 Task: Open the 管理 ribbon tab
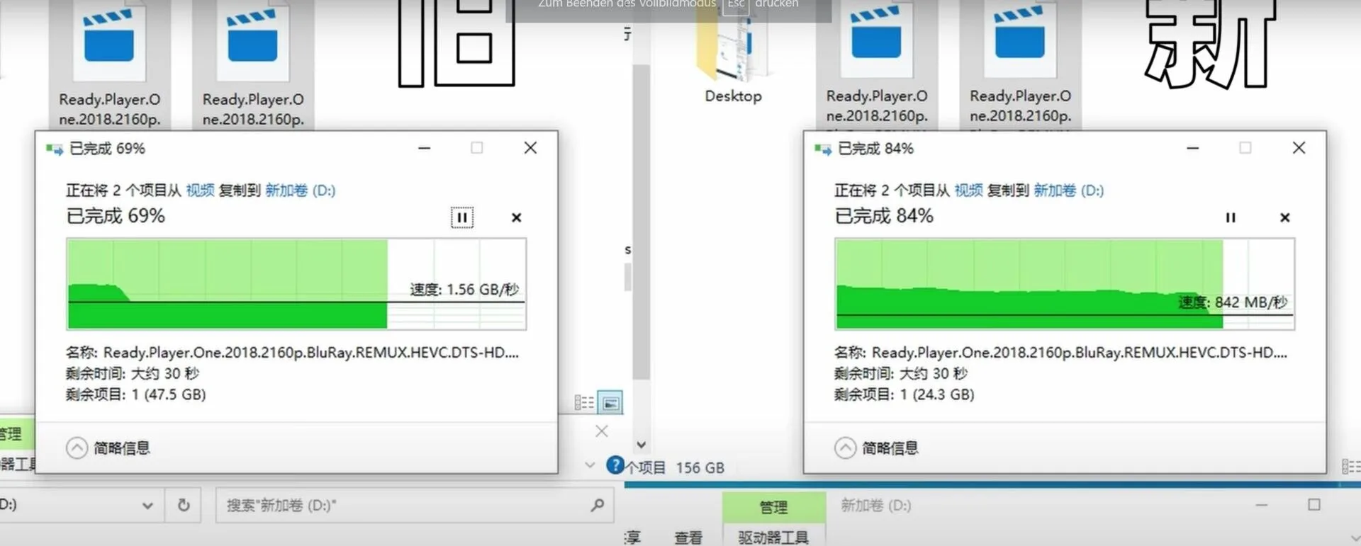coord(773,507)
